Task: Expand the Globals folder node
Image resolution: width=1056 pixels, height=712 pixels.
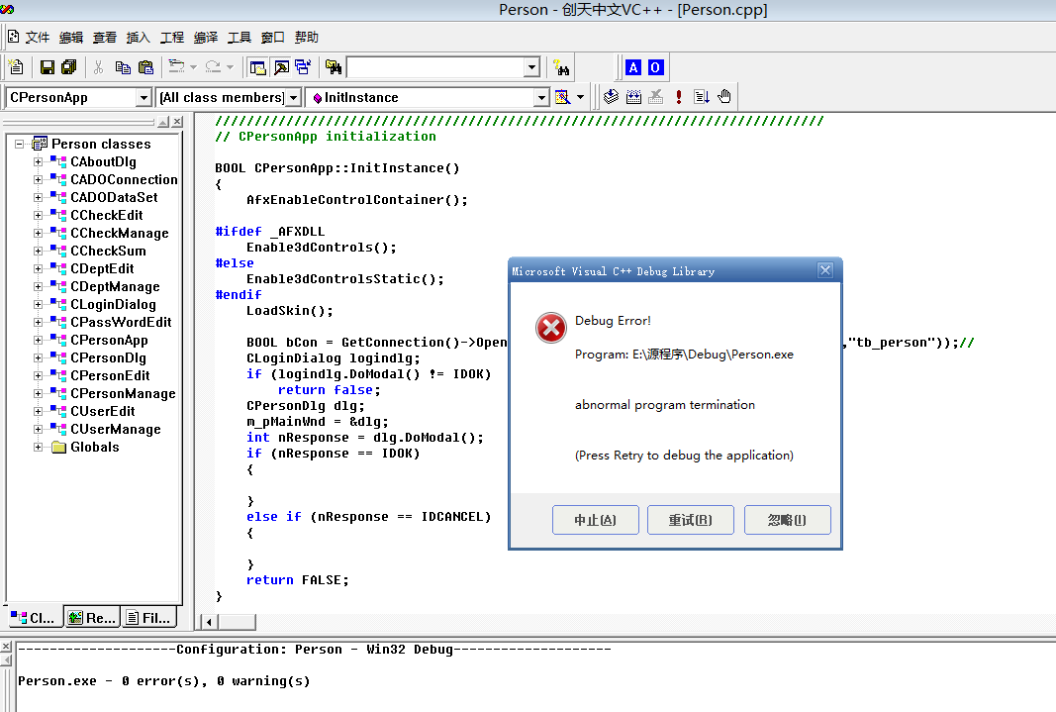Action: (38, 448)
